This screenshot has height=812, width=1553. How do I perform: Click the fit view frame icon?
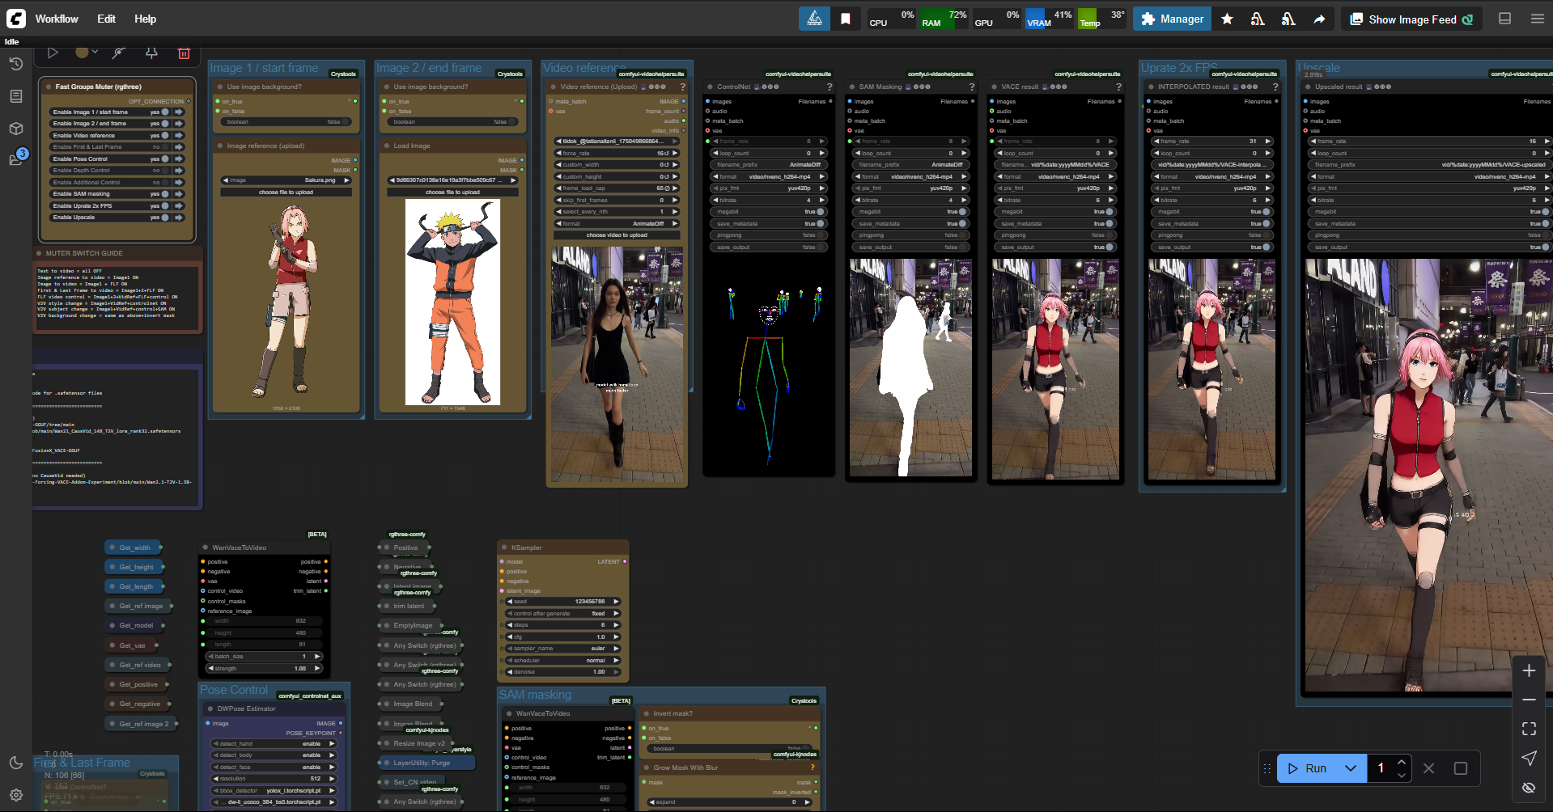pos(1529,729)
